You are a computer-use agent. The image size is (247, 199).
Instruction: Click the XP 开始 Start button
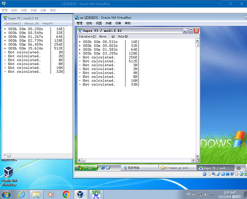click(x=86, y=168)
